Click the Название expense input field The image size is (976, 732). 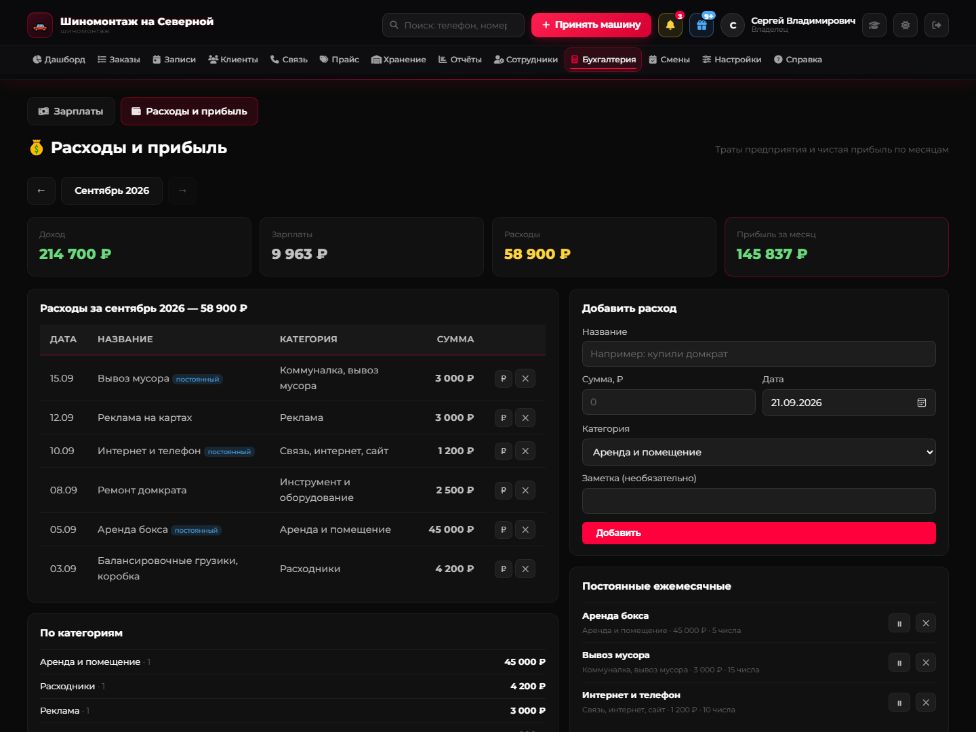pos(759,354)
